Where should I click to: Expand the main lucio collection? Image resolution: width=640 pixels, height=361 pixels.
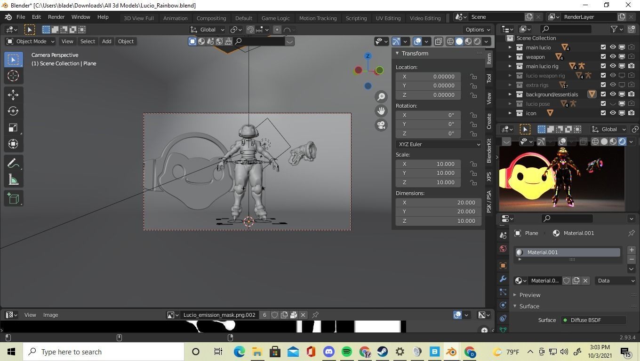tap(510, 47)
